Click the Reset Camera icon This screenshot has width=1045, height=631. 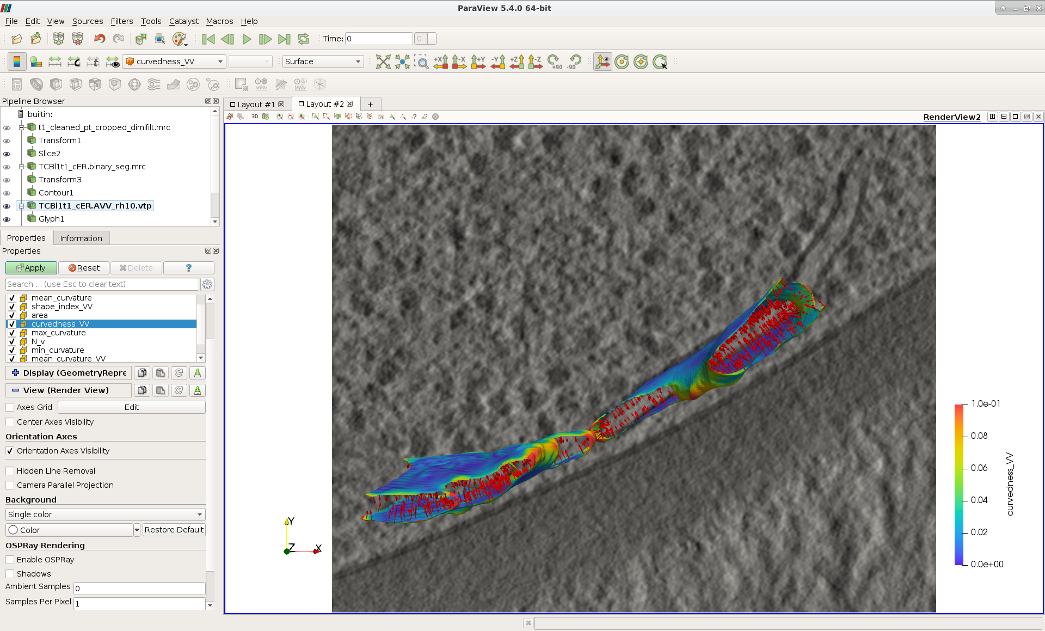383,62
